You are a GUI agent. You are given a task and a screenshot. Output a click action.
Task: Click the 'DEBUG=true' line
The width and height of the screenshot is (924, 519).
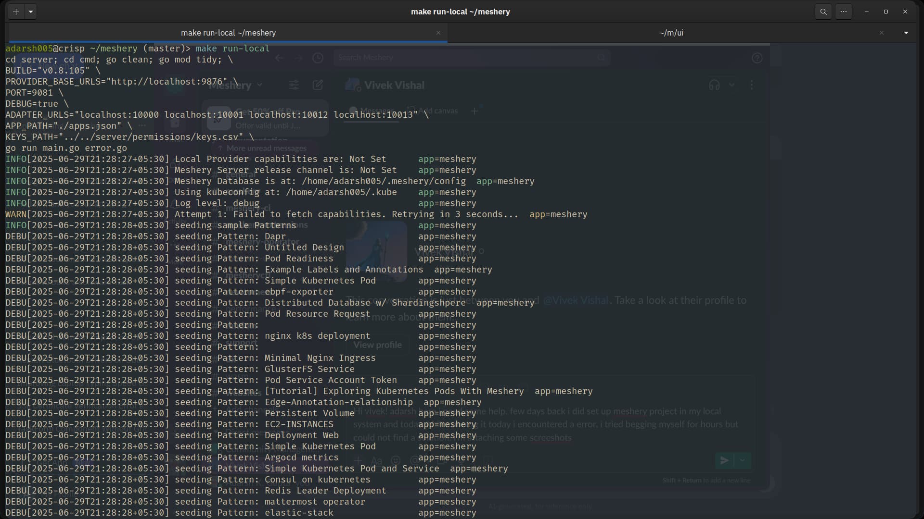click(37, 104)
